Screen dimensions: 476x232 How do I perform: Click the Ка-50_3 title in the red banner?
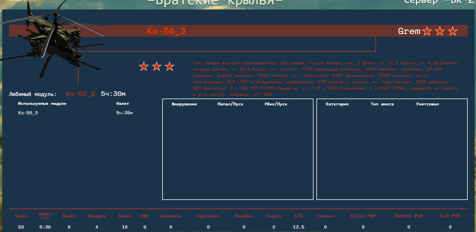[x=166, y=31]
